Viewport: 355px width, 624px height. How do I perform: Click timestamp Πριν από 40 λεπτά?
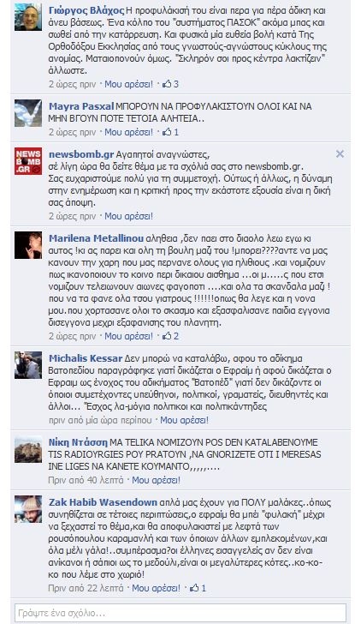[86, 480]
